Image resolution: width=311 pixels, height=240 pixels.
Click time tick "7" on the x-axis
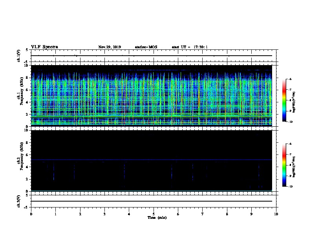pyautogui.click(x=203, y=214)
